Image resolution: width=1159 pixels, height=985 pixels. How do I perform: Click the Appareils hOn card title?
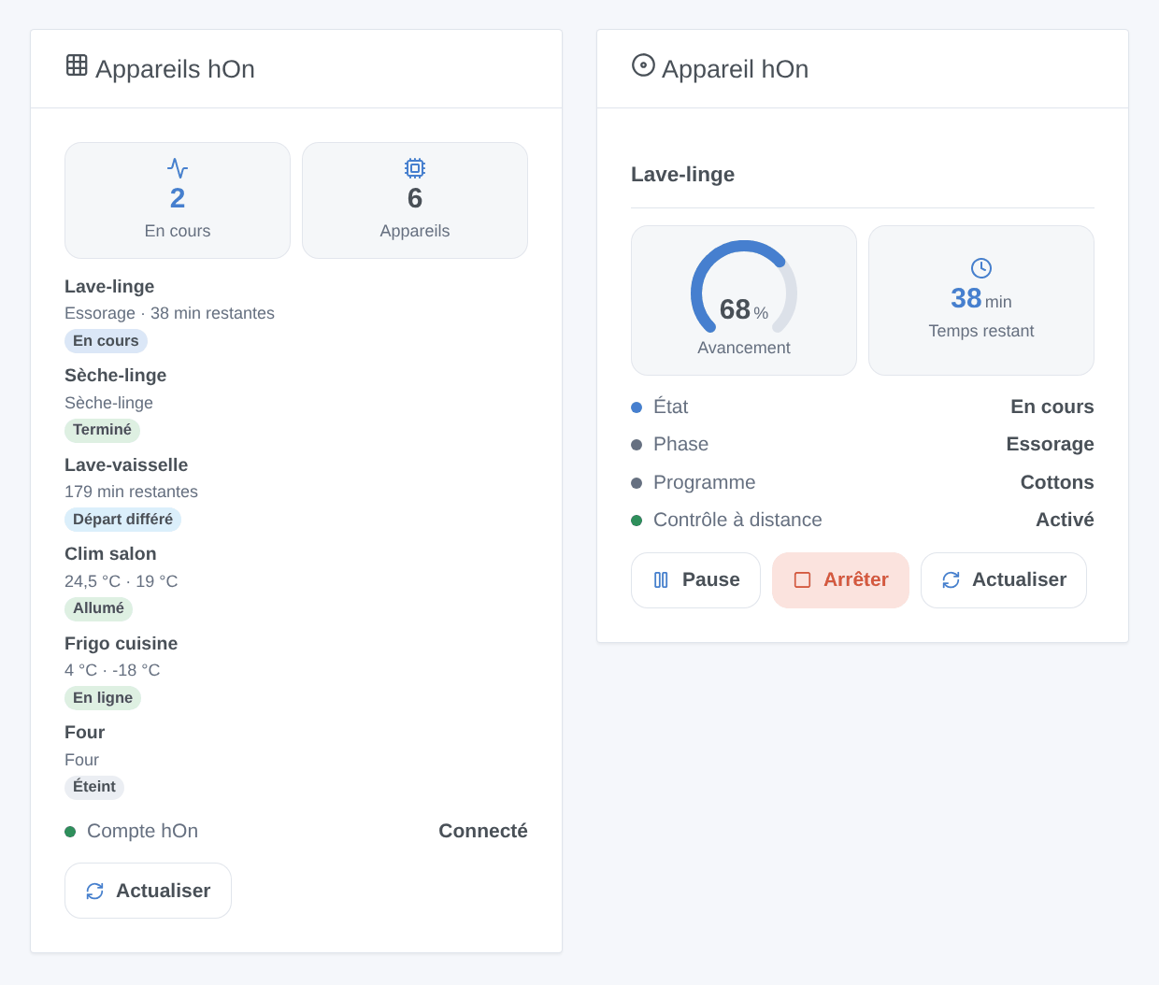175,69
